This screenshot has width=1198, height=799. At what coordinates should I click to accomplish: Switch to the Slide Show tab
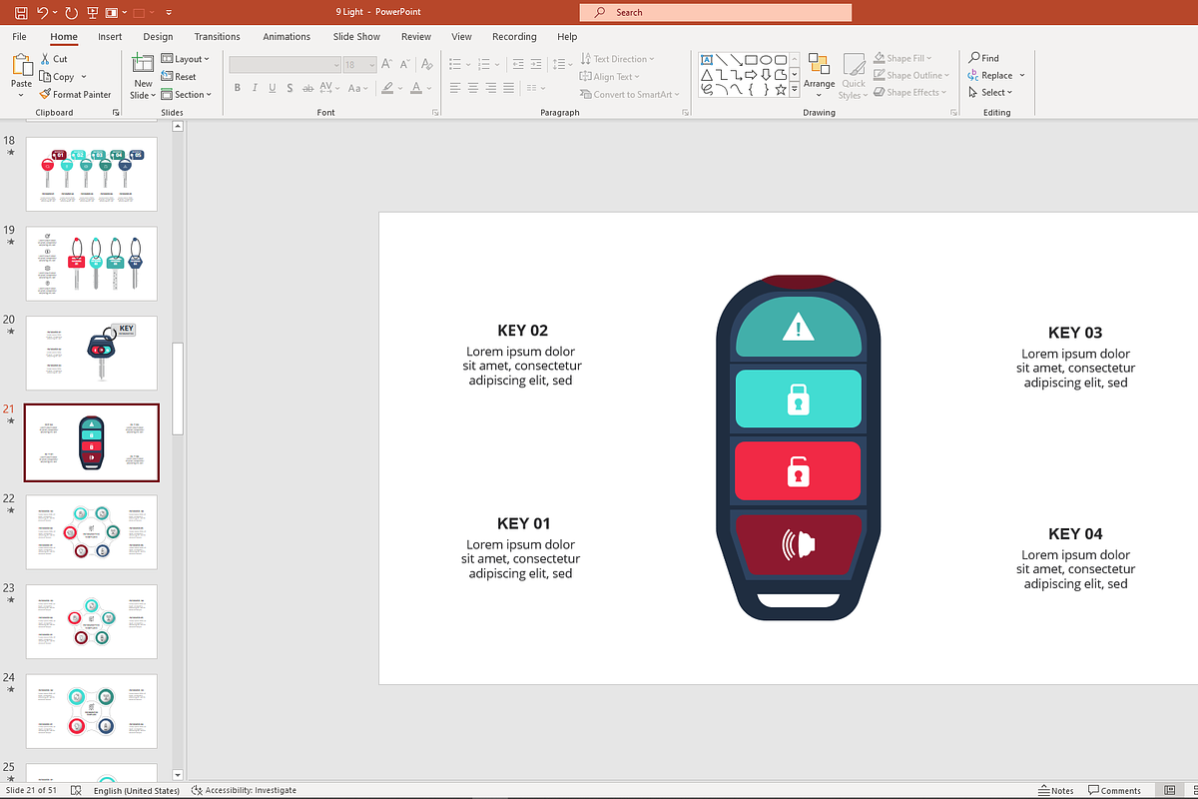point(356,37)
